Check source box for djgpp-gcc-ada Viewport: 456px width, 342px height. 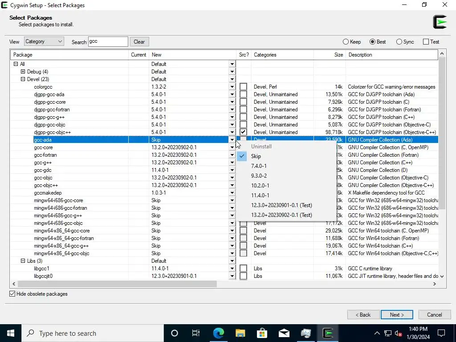[x=244, y=94]
